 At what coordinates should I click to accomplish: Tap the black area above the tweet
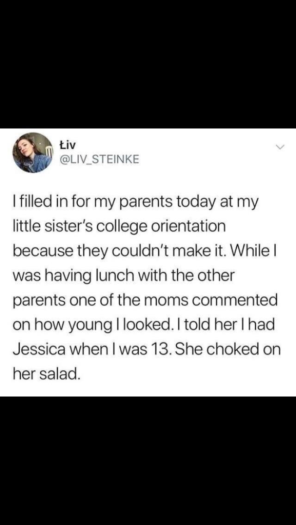tap(148, 64)
